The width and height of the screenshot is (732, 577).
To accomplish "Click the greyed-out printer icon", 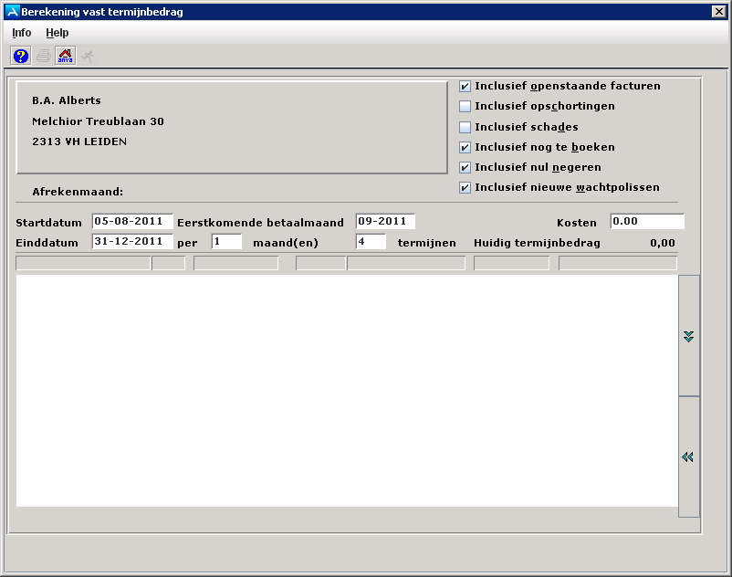I will 43,56.
